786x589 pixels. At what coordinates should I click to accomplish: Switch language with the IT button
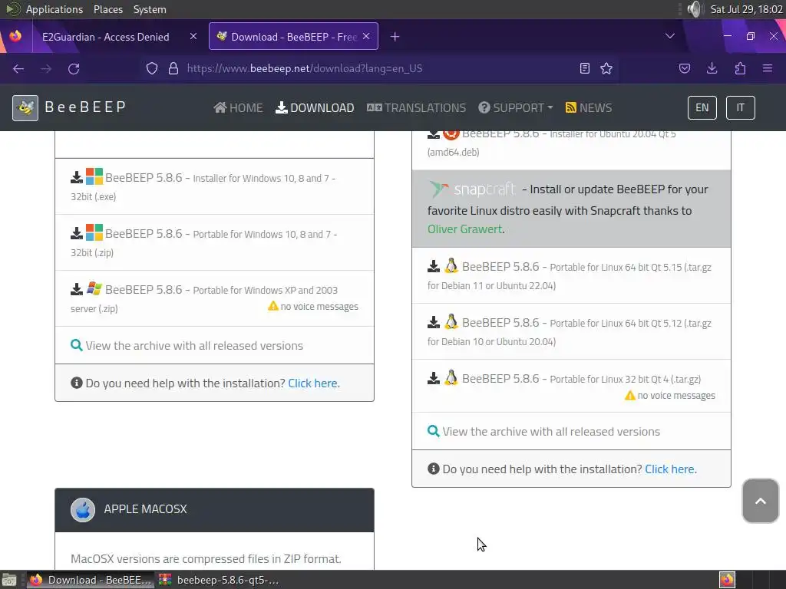(x=741, y=107)
